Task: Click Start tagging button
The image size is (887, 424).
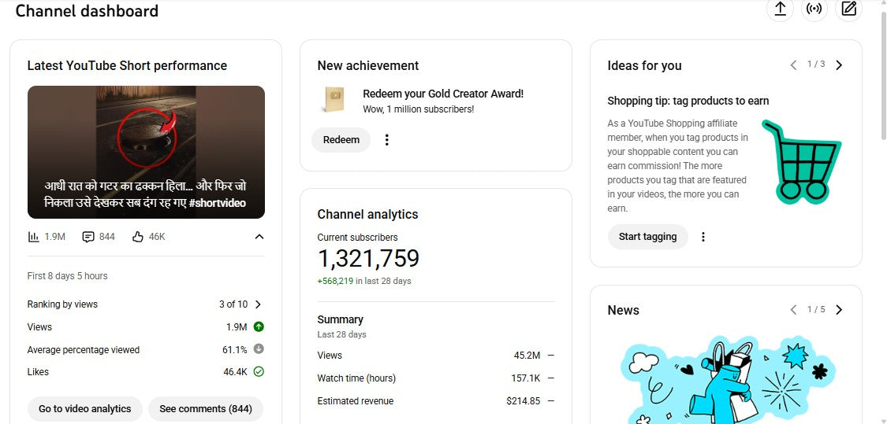Action: pyautogui.click(x=647, y=237)
